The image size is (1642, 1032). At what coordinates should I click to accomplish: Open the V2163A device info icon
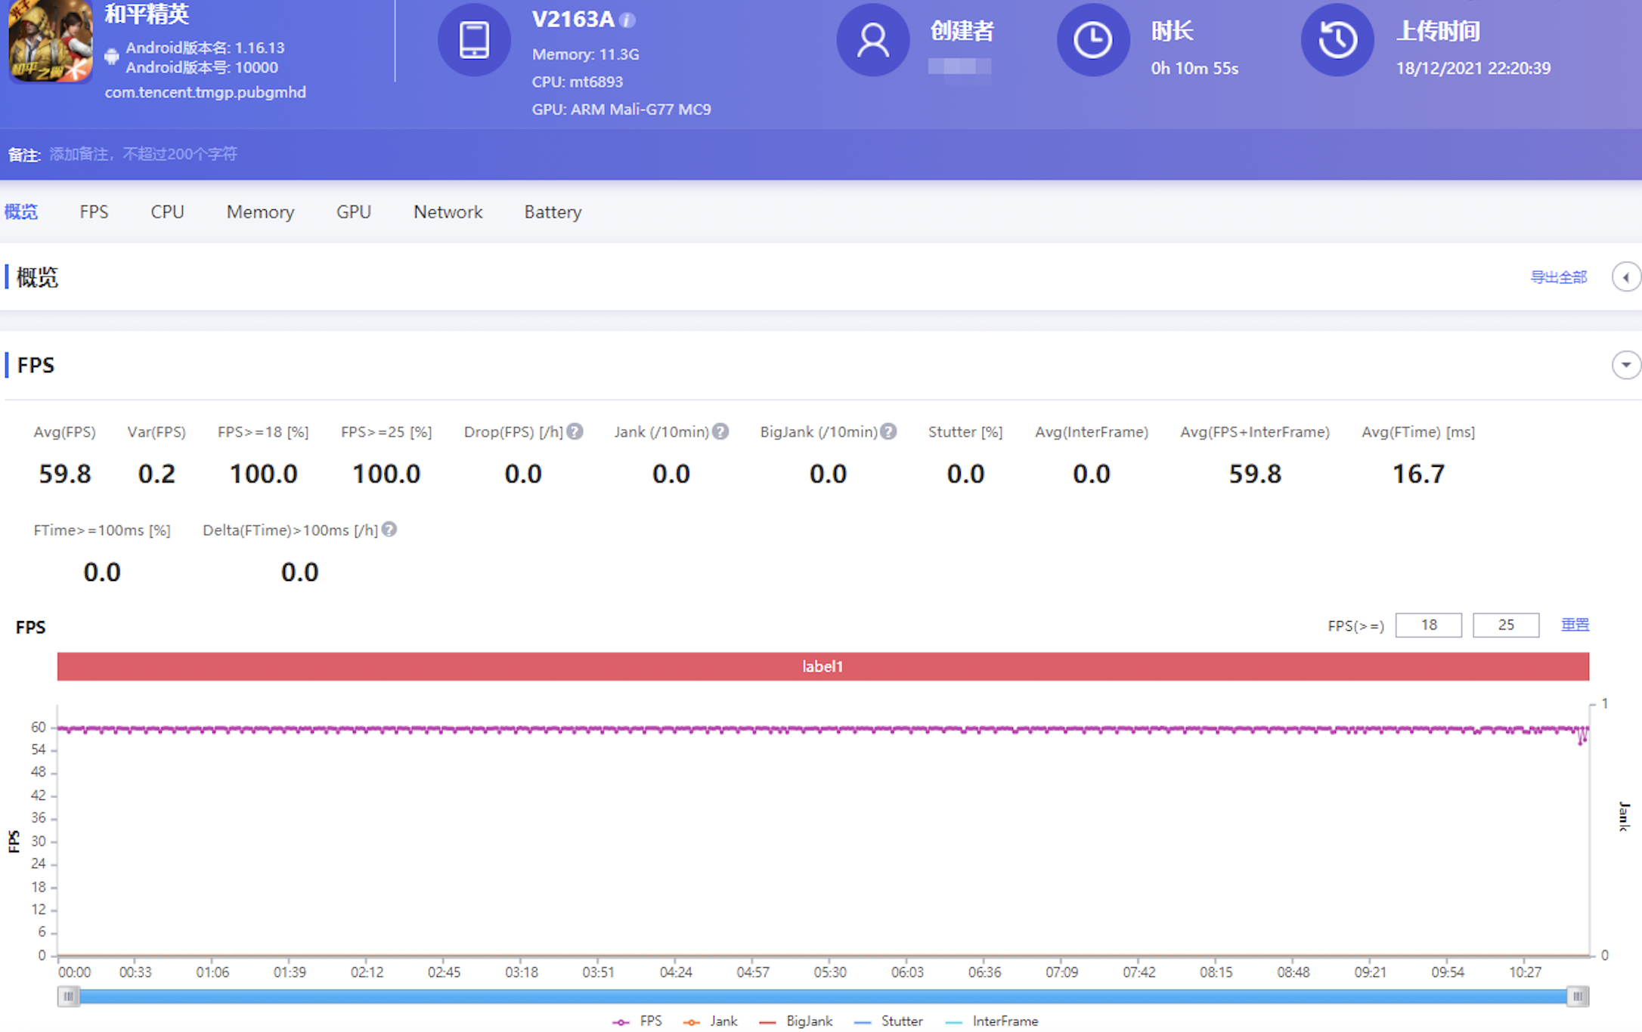(627, 20)
